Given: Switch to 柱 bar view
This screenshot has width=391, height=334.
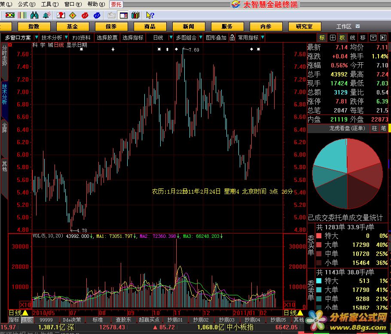Looking at the screenshot, I should coord(374,128).
